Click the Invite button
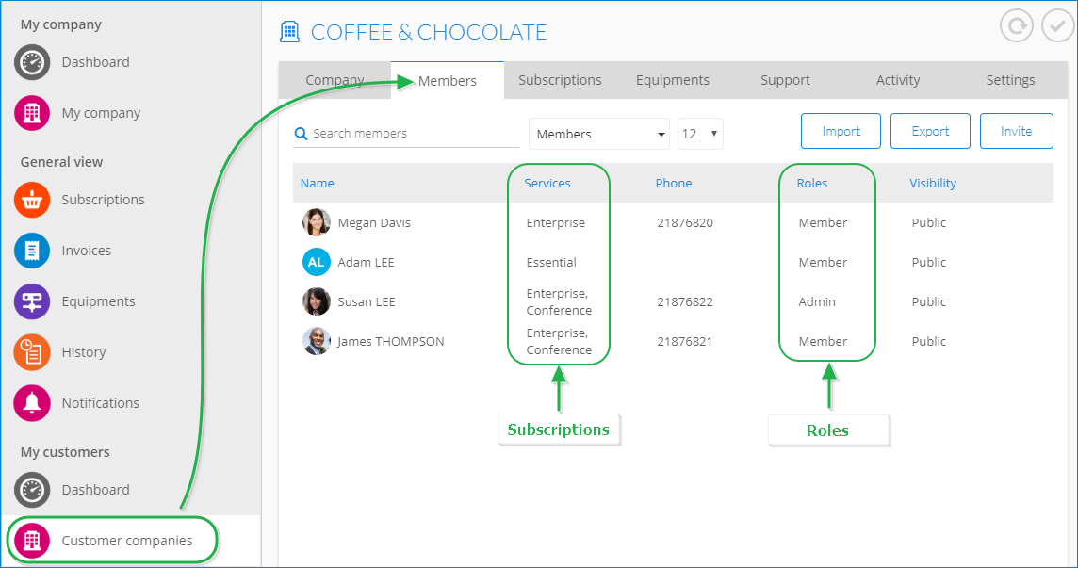The height and width of the screenshot is (568, 1078). point(1016,131)
